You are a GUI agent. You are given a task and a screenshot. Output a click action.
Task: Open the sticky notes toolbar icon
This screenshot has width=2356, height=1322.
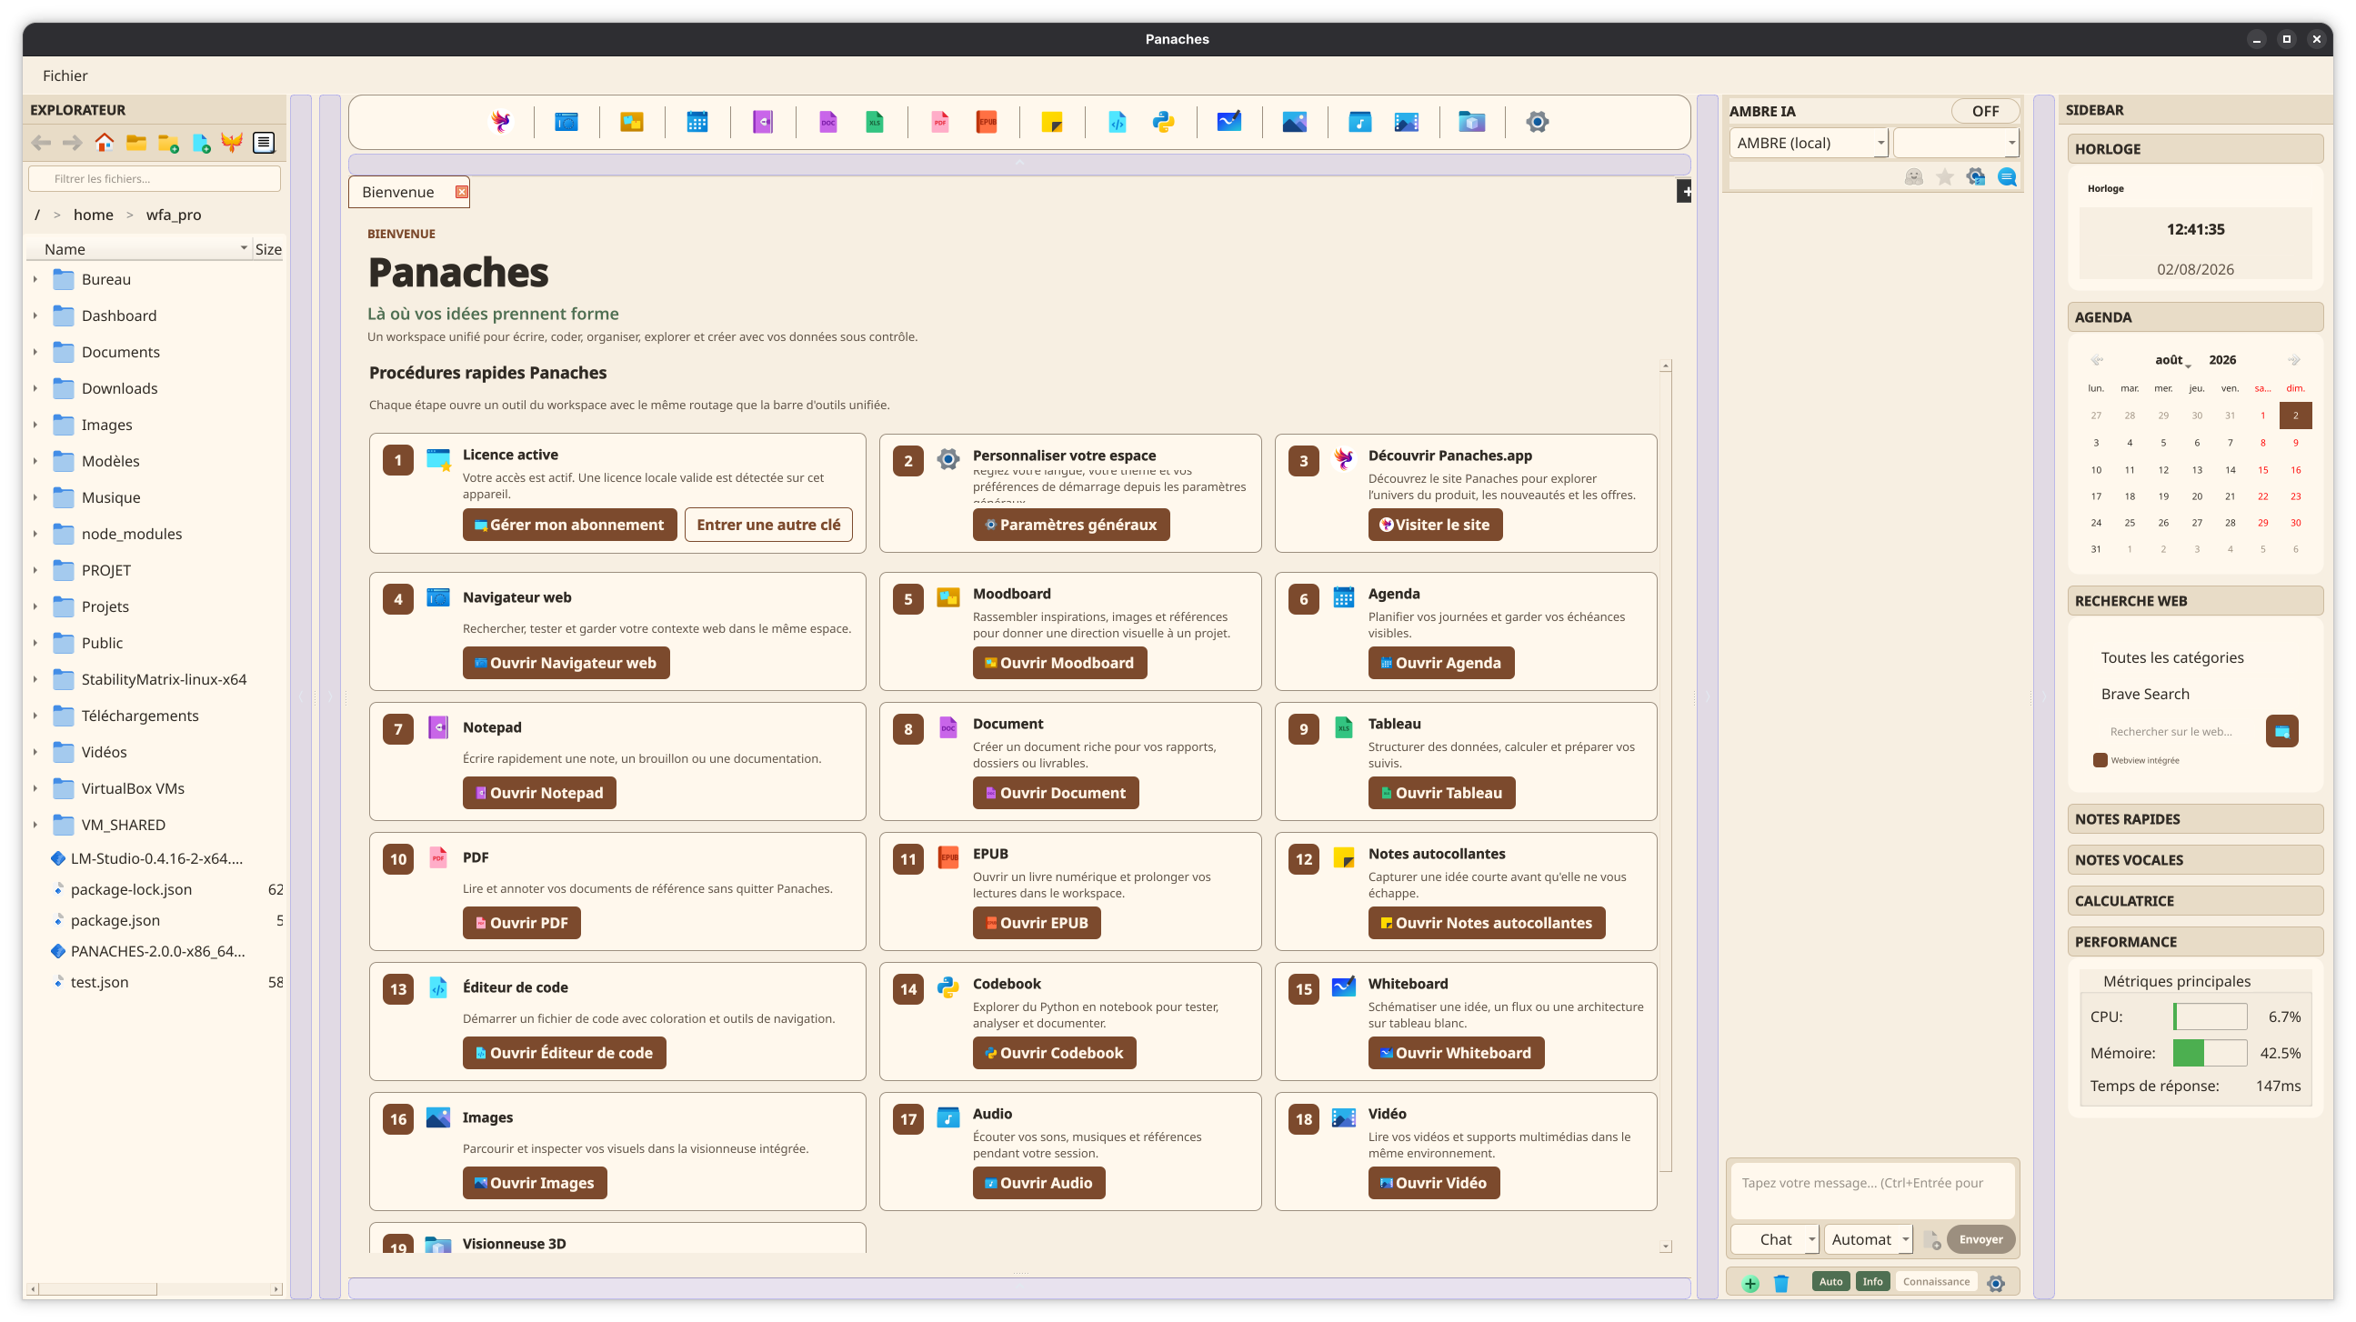1052,122
